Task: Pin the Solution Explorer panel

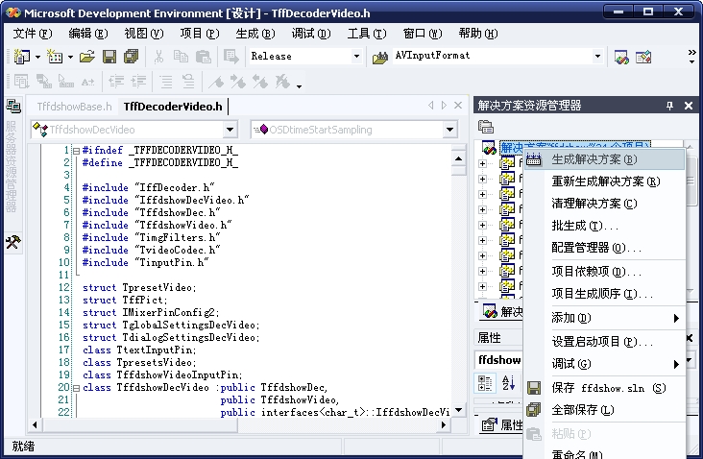Action: pos(669,106)
